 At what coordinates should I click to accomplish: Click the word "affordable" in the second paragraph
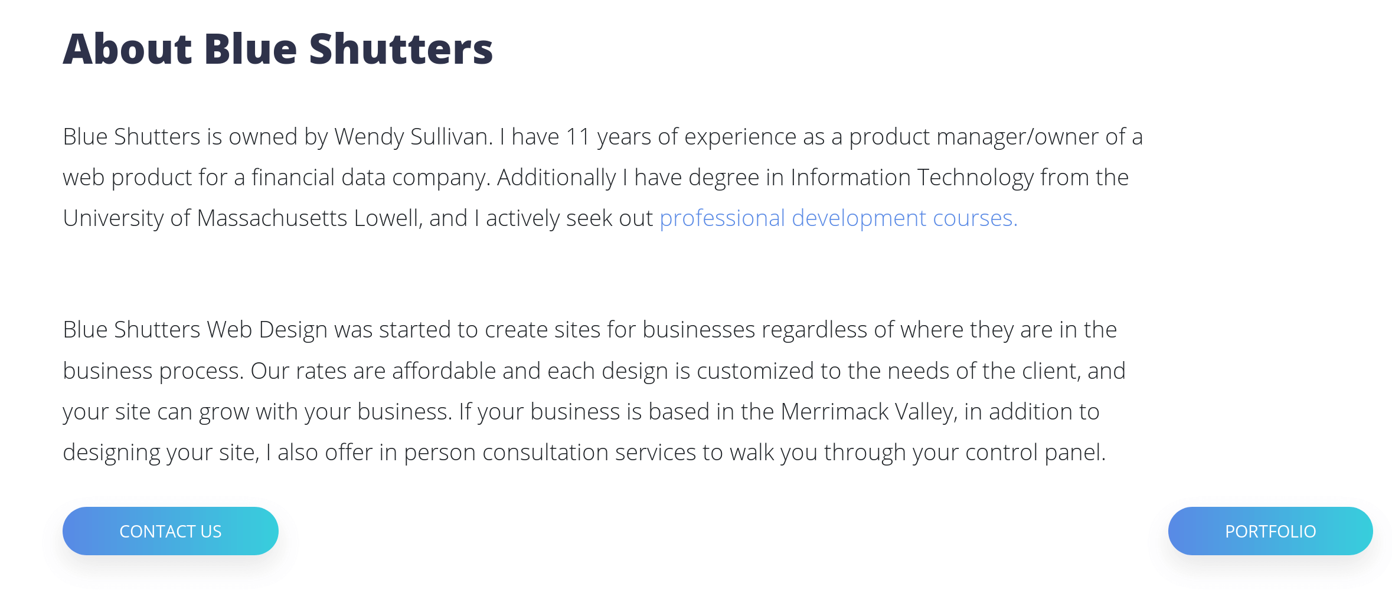(444, 371)
